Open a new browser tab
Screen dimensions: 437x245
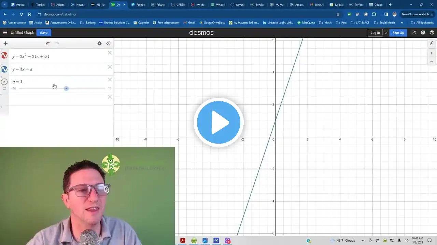pyautogui.click(x=390, y=5)
